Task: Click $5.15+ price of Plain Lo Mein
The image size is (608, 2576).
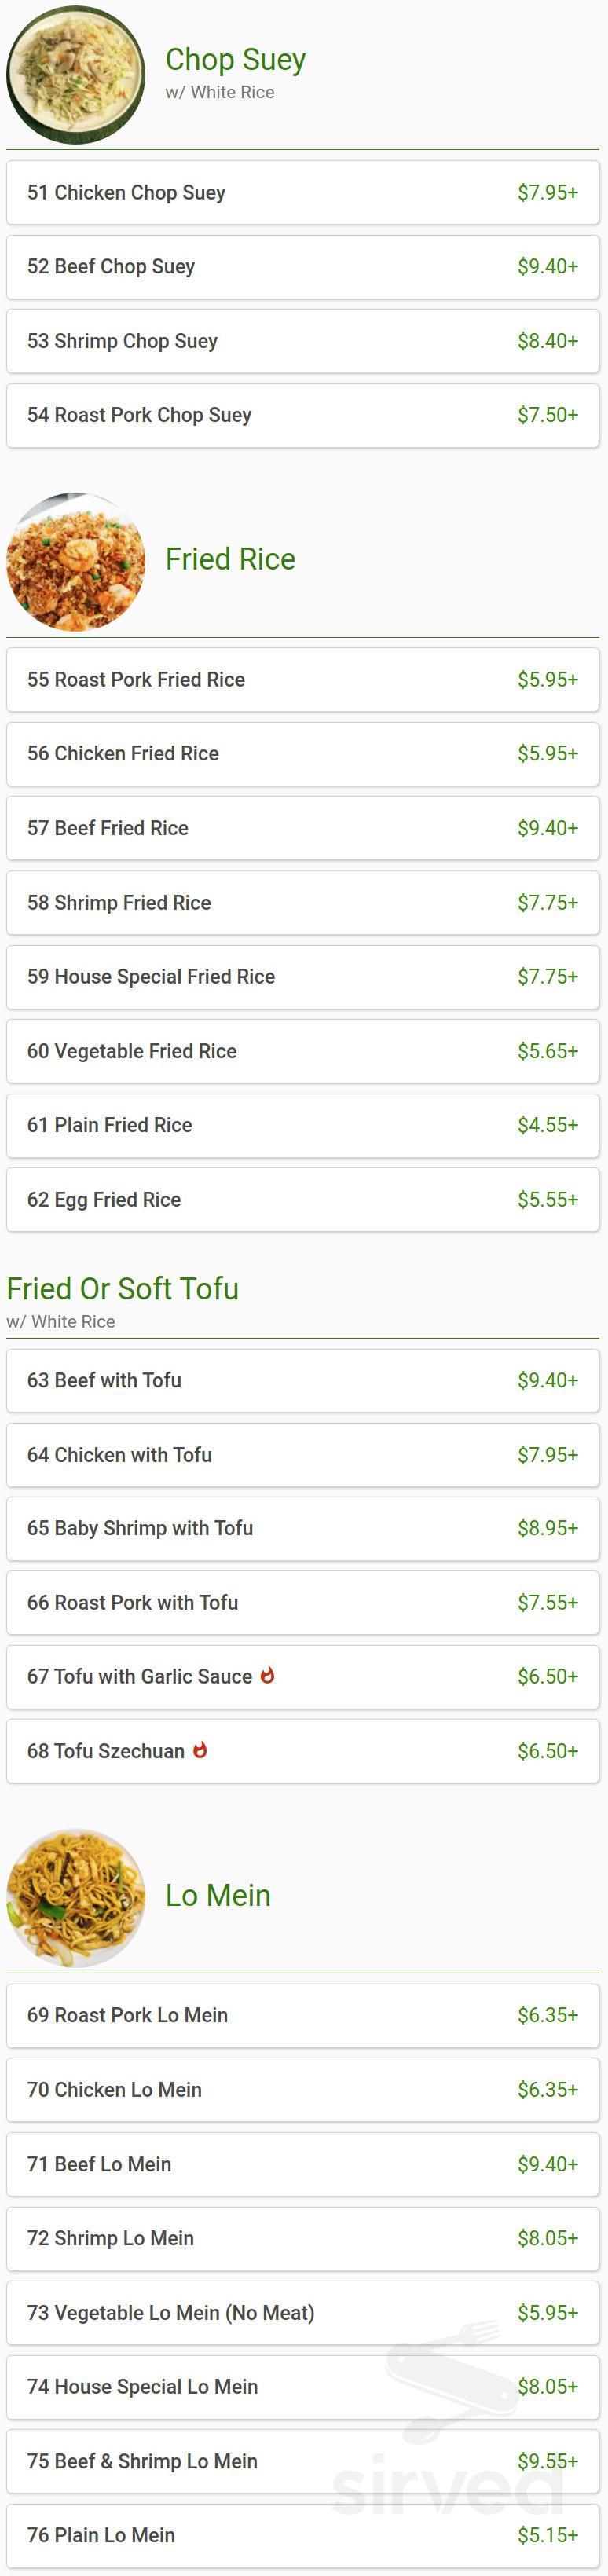Action: click(x=547, y=2535)
